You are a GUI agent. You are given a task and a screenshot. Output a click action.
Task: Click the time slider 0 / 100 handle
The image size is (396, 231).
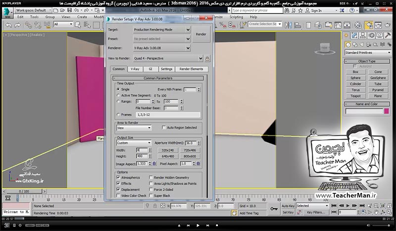pyautogui.click(x=24, y=191)
